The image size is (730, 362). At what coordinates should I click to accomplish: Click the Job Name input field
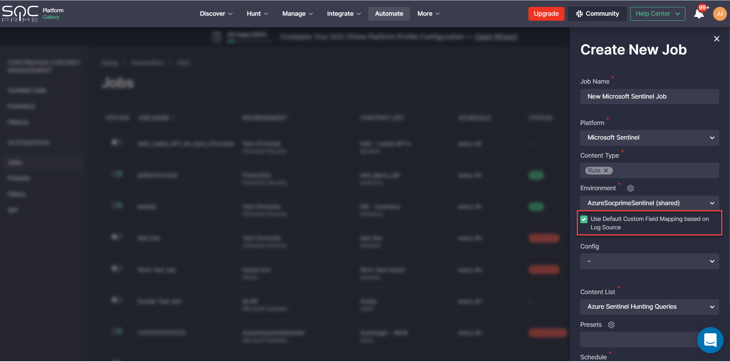649,97
